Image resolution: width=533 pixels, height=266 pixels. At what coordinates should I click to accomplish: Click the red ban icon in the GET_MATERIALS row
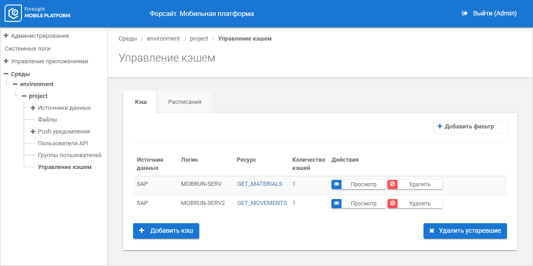tap(393, 184)
